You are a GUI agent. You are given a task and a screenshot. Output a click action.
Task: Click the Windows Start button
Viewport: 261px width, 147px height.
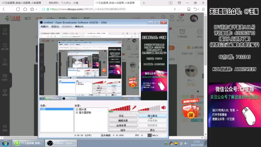(x=5, y=143)
